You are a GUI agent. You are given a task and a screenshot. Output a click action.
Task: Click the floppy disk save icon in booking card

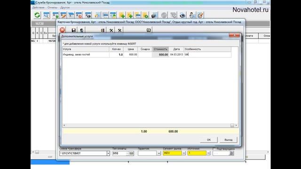pos(73,30)
